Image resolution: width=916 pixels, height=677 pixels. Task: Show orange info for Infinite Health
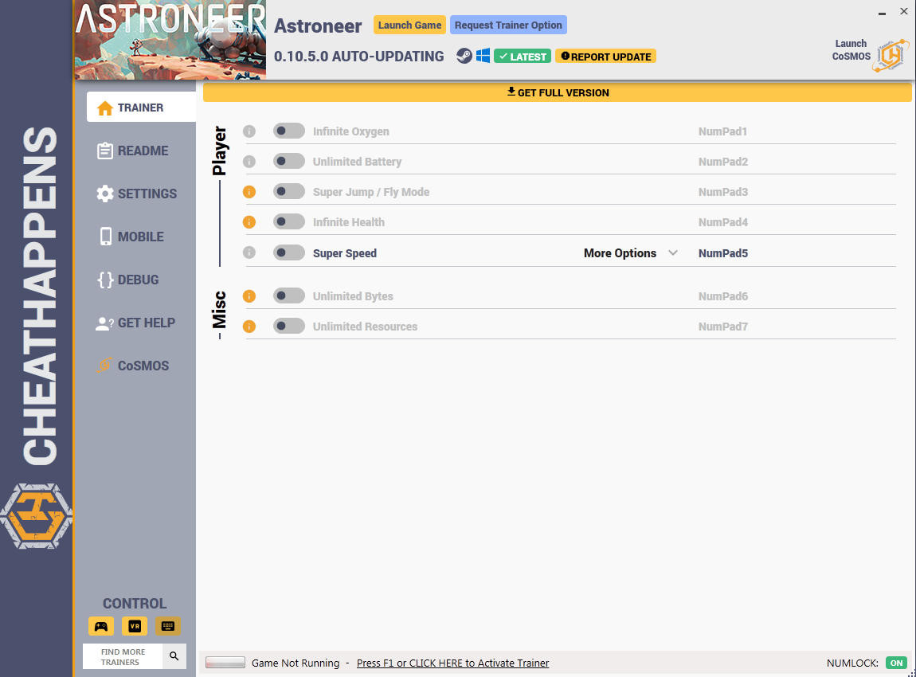click(249, 222)
